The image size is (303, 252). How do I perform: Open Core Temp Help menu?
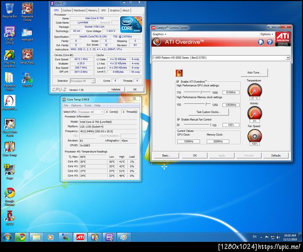click(97, 105)
